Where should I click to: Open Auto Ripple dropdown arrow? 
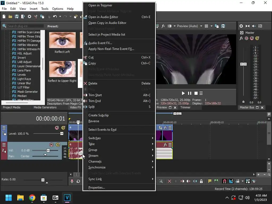pyautogui.click(x=243, y=181)
